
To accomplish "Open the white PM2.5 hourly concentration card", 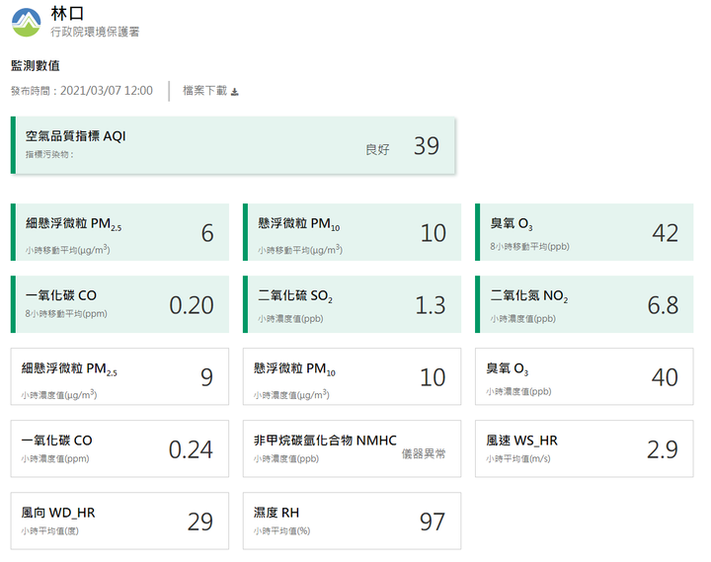I will 119,376.
